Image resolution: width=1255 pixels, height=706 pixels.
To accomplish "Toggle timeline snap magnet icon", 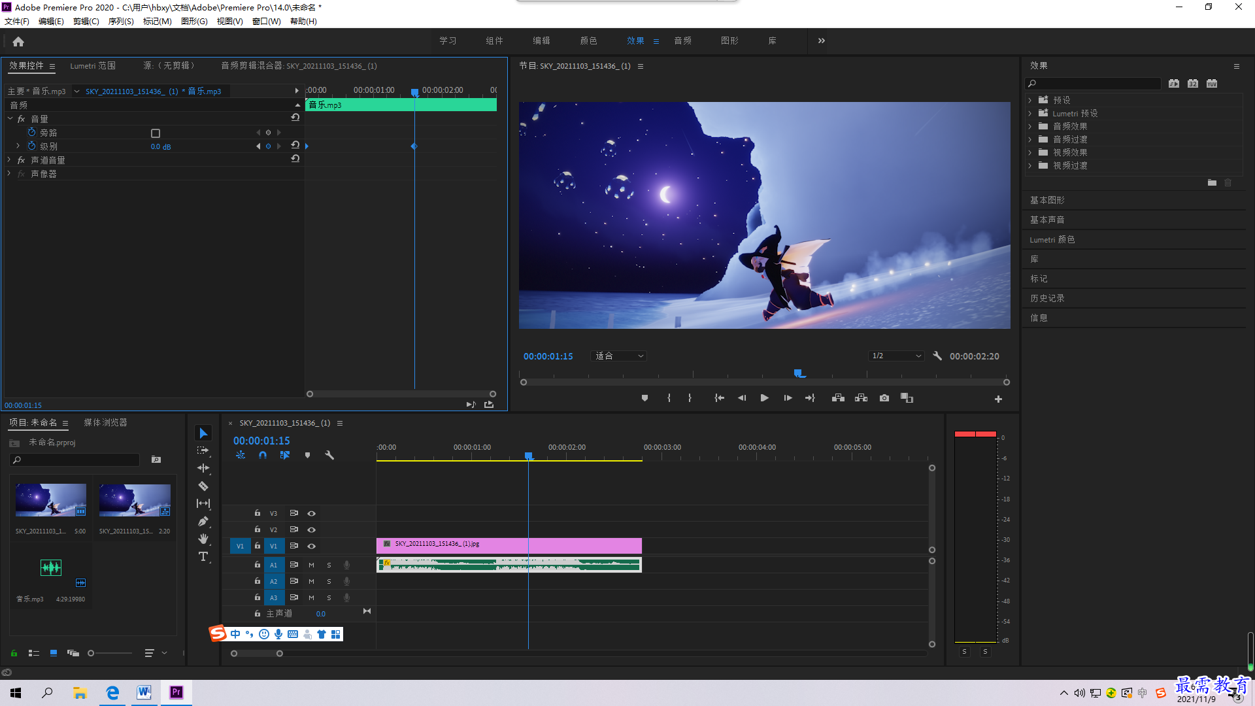I will [x=263, y=455].
